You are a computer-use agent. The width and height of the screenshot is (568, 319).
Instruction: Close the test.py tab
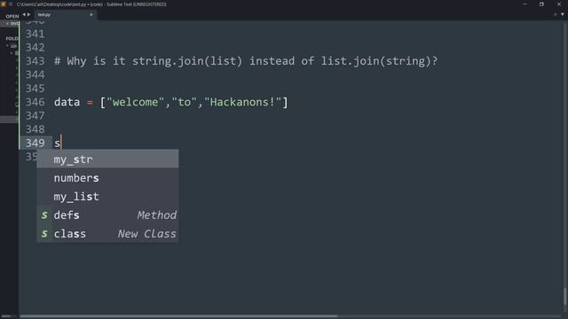[91, 15]
